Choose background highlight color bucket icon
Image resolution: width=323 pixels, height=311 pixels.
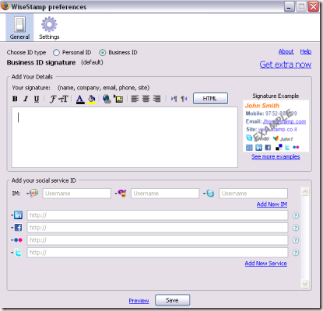91,100
